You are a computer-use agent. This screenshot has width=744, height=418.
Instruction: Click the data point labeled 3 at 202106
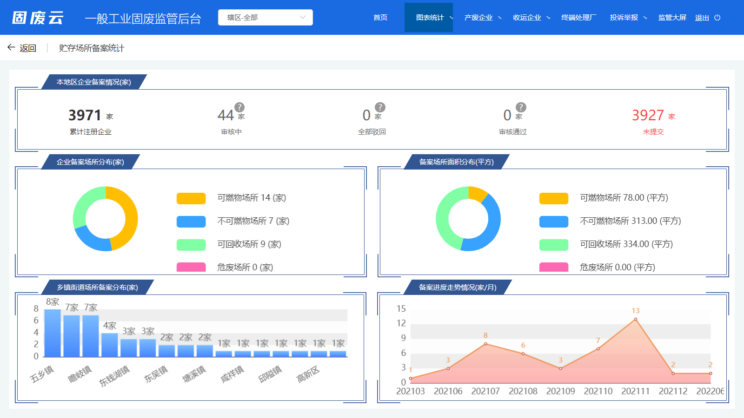[x=448, y=368]
